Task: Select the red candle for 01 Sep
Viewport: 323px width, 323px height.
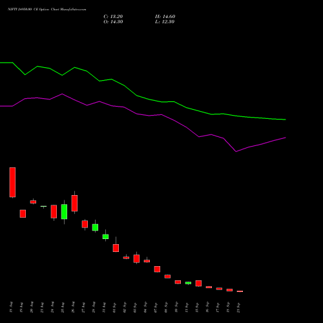Action: [116, 248]
